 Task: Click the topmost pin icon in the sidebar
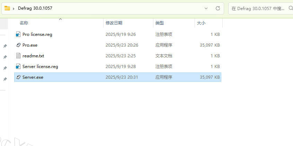coord(5,46)
